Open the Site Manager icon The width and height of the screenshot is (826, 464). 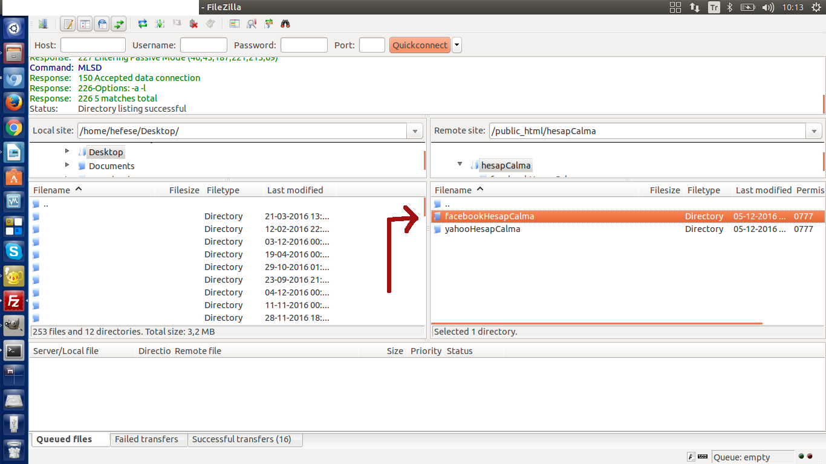pyautogui.click(x=43, y=24)
